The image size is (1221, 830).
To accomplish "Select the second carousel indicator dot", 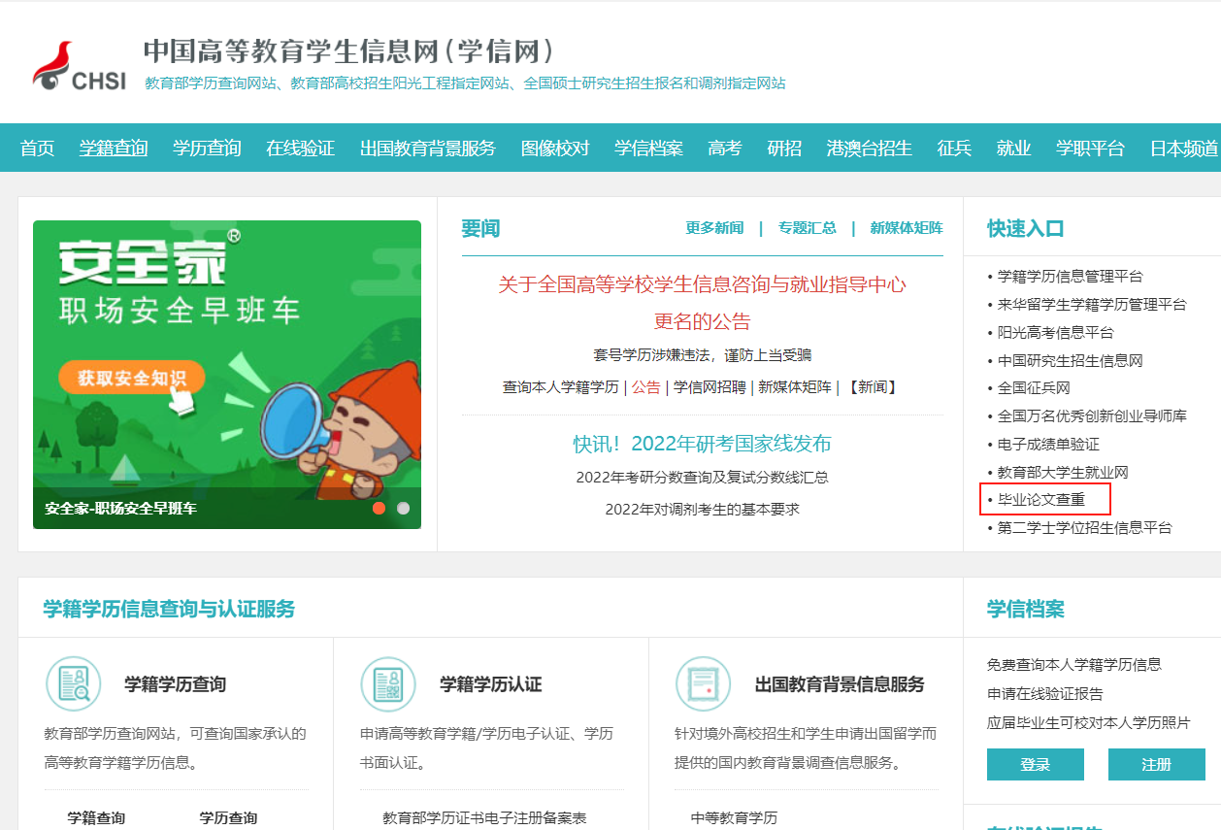I will click(x=404, y=507).
